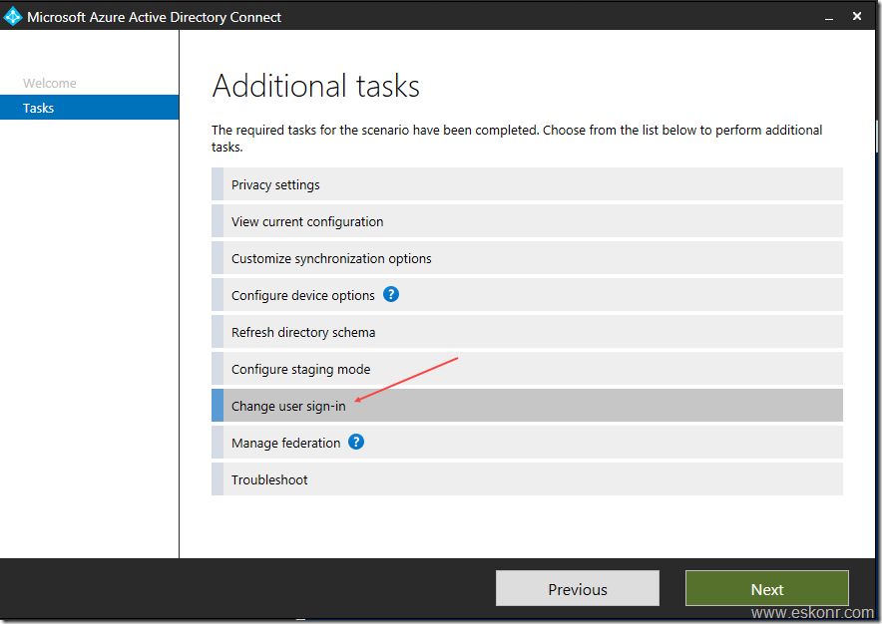This screenshot has width=882, height=624.
Task: Click the vertical scrollbar on right edge
Action: (x=877, y=136)
